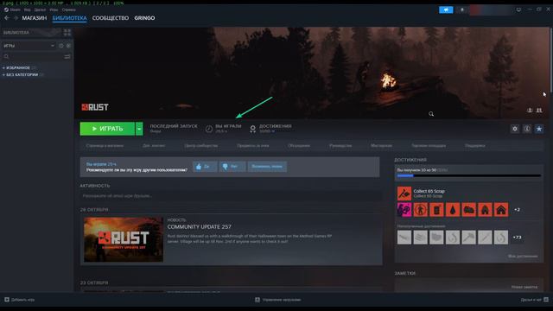553x311 pixels.
Task: Click the water drop achievement icon
Action: 453,210
